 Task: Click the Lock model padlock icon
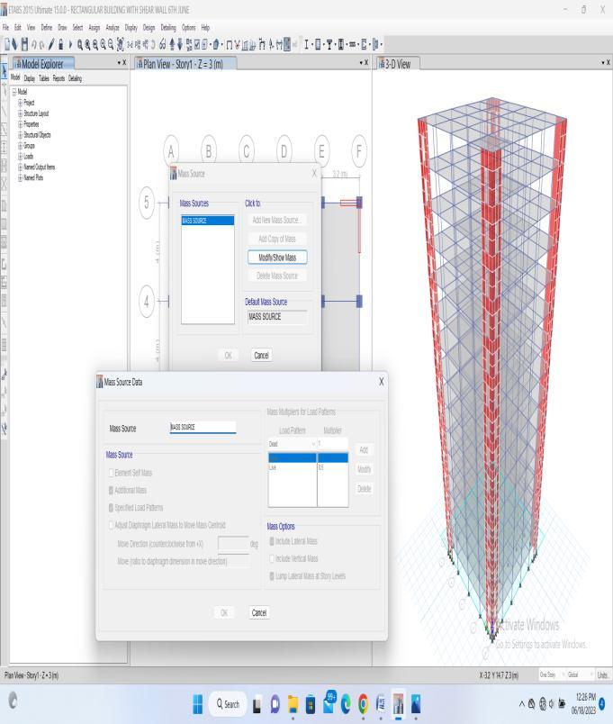pyautogui.click(x=60, y=44)
